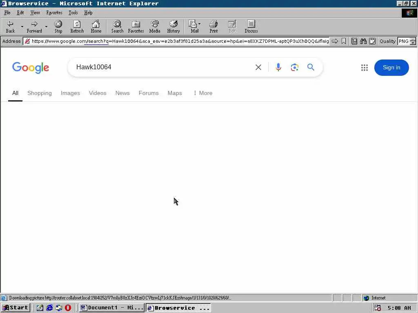This screenshot has height=313, width=418.
Task: Open the Favorites menu
Action: [x=54, y=13]
